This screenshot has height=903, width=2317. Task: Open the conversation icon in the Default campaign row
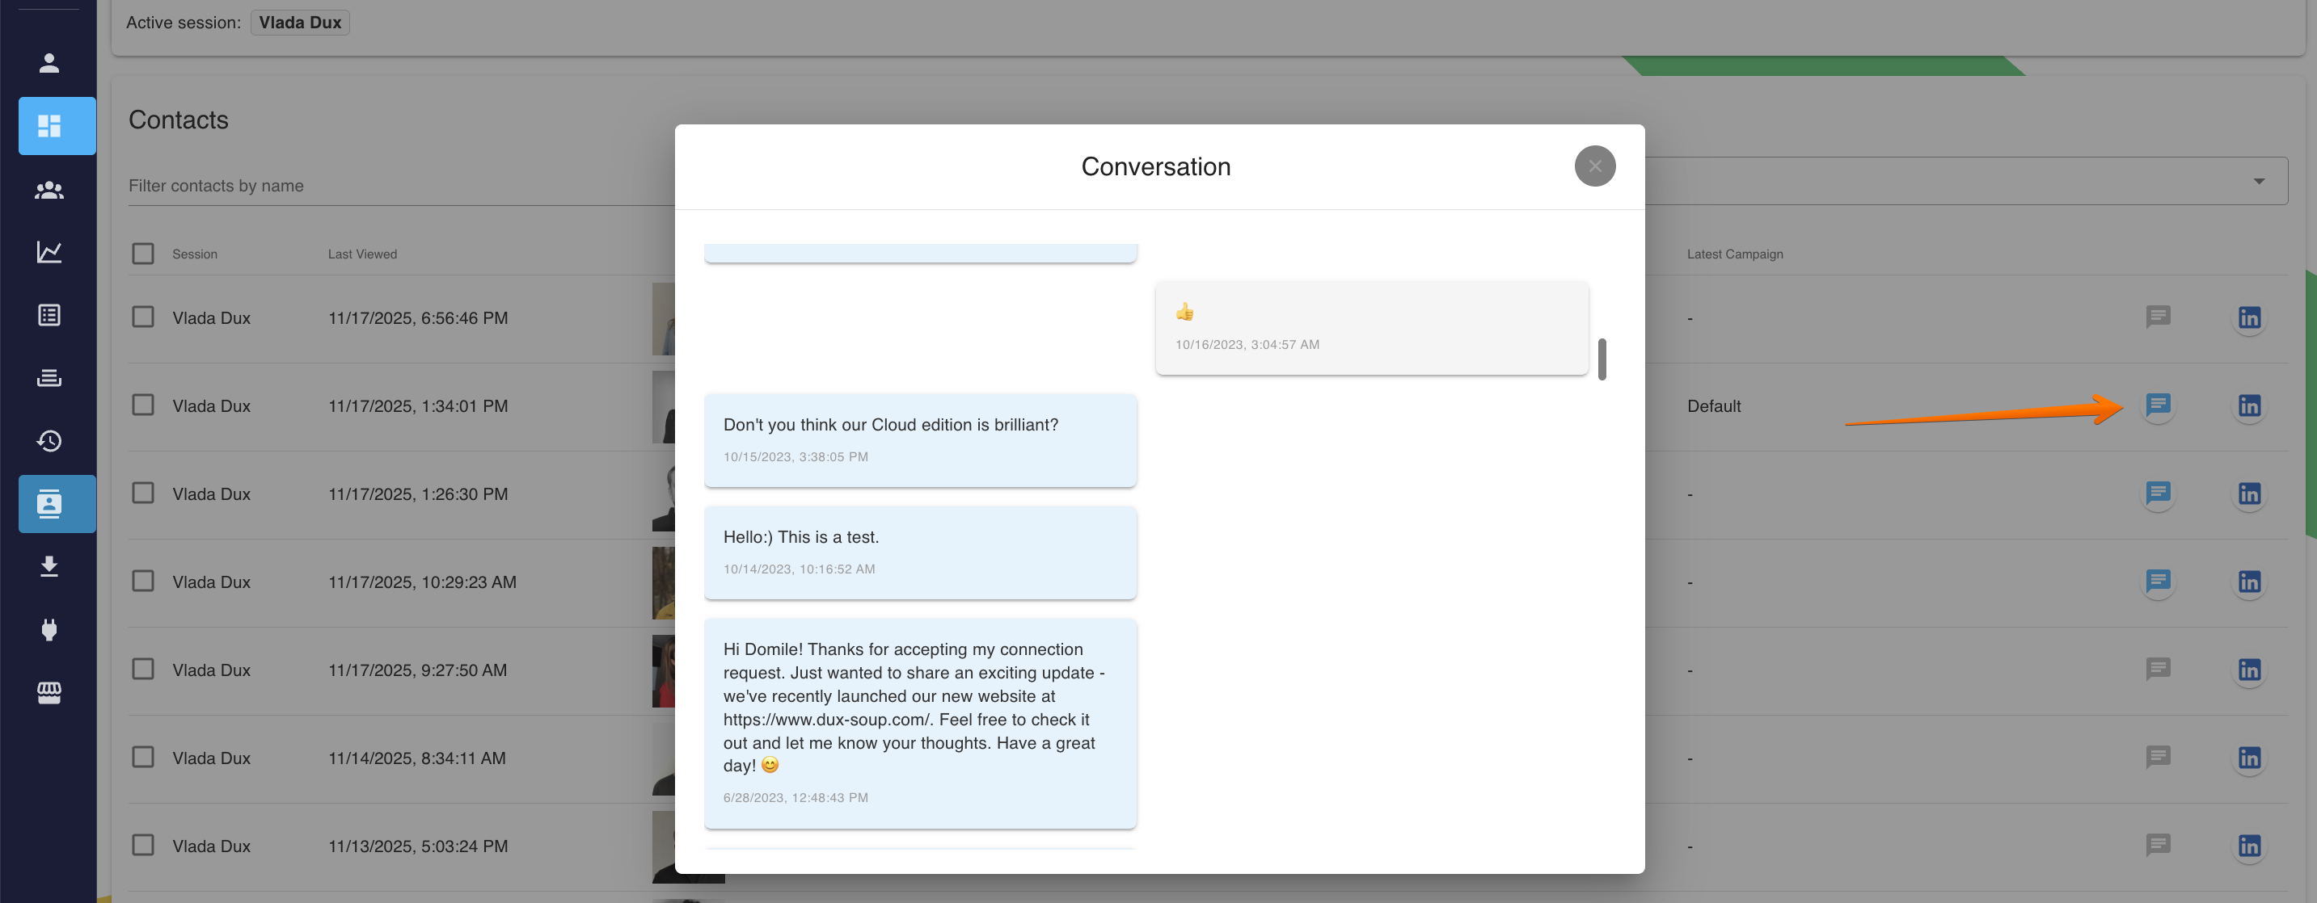point(2158,405)
